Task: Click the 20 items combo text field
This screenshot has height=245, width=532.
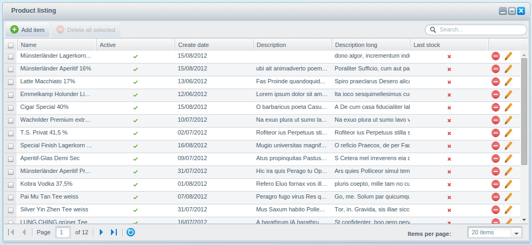Action: click(490, 232)
